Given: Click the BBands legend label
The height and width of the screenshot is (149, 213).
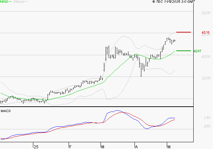Looking at the screenshot, I should tap(19, 2).
